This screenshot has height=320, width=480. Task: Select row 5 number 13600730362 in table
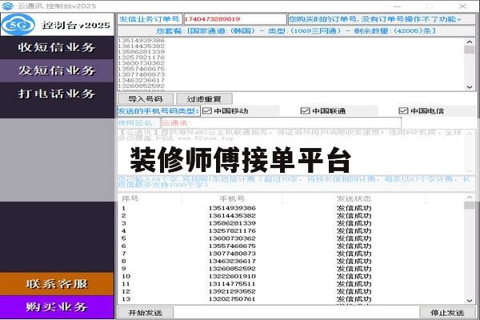click(x=232, y=238)
